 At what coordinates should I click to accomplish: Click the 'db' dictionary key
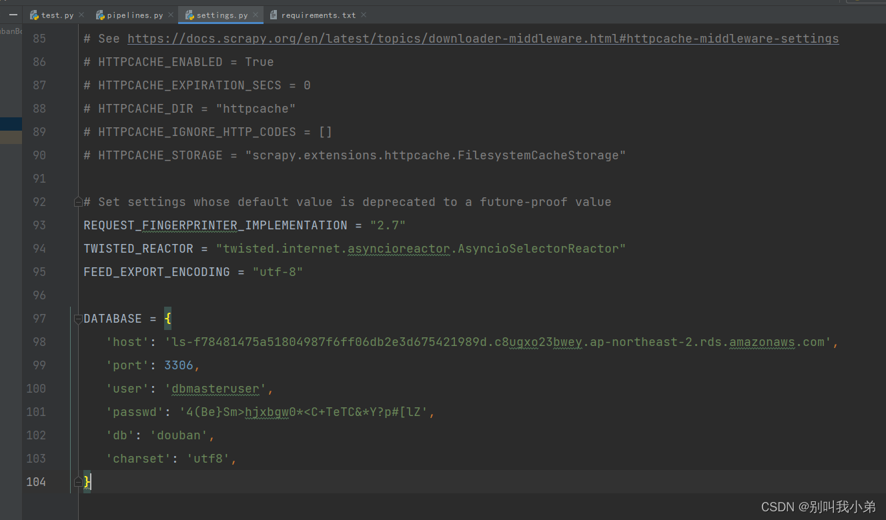point(120,435)
